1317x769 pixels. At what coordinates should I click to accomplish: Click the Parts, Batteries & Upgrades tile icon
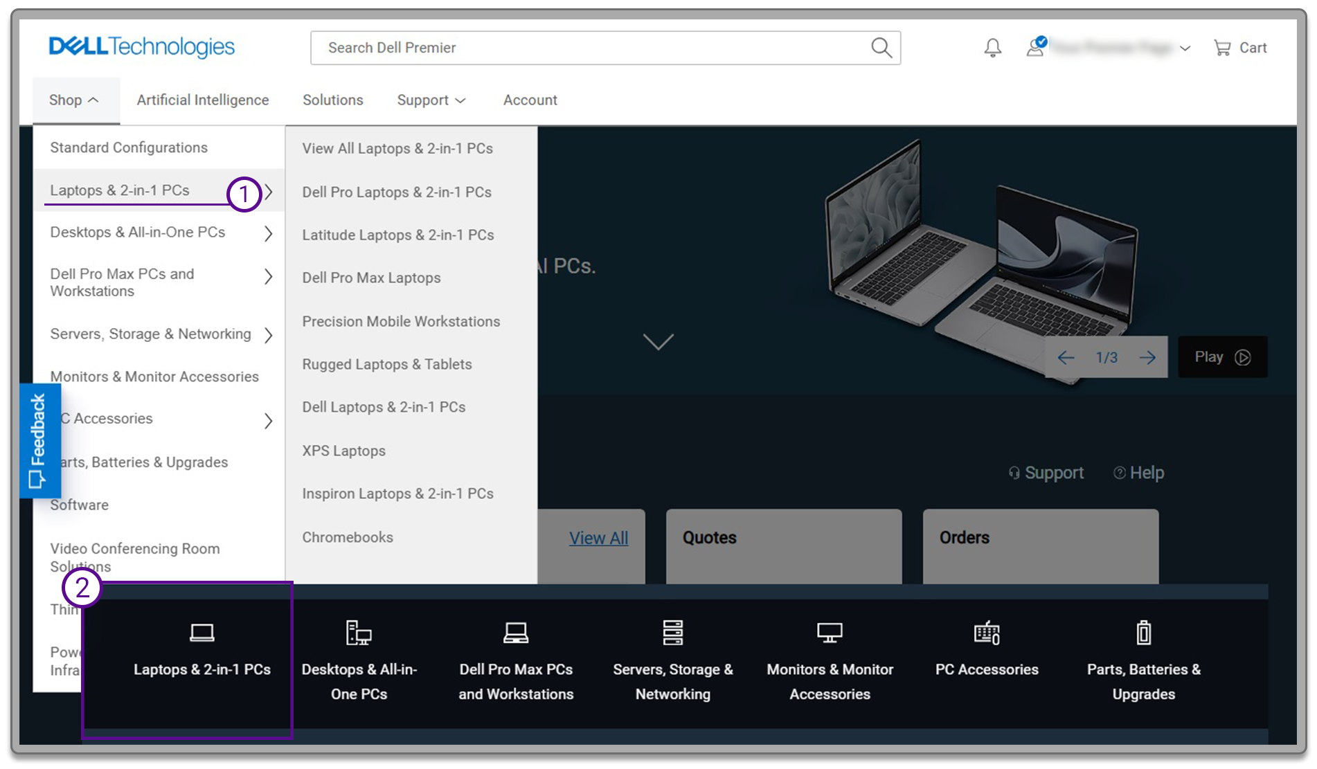(1144, 633)
